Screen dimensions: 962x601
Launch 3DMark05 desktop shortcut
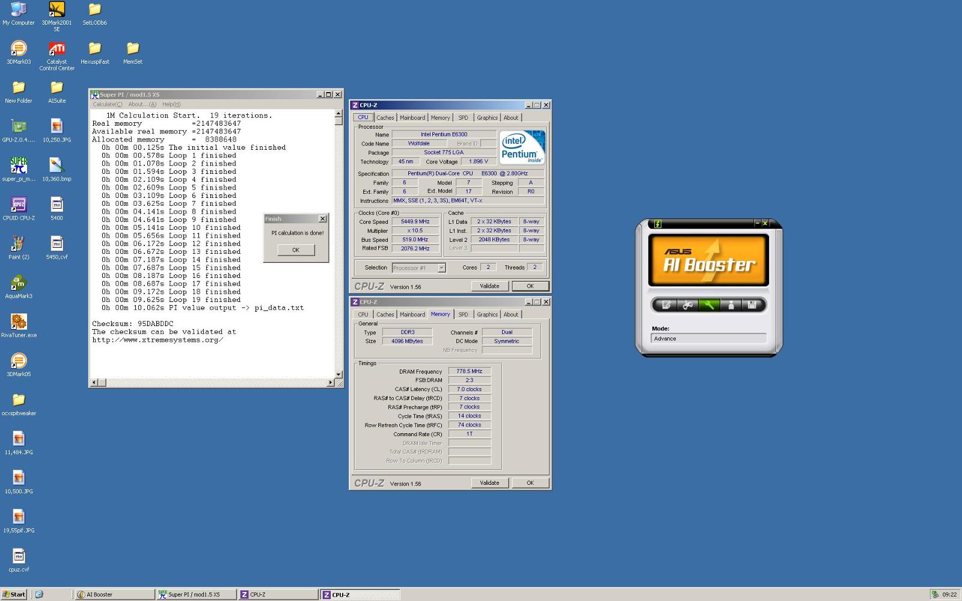[19, 365]
